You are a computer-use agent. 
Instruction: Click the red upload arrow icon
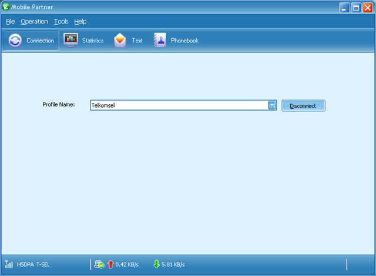click(110, 264)
